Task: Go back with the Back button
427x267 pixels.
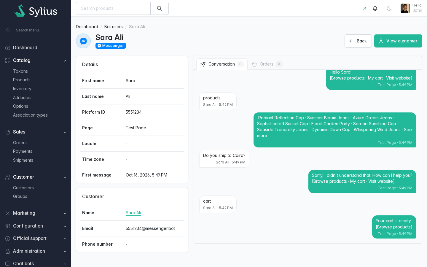Action: [358, 41]
